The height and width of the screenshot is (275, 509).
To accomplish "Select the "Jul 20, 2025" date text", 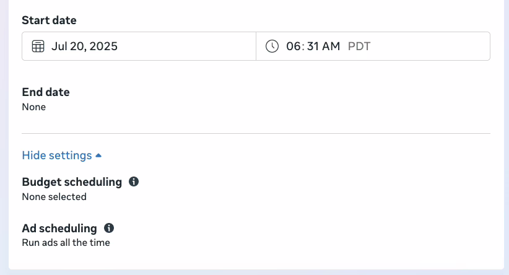I will (x=85, y=46).
